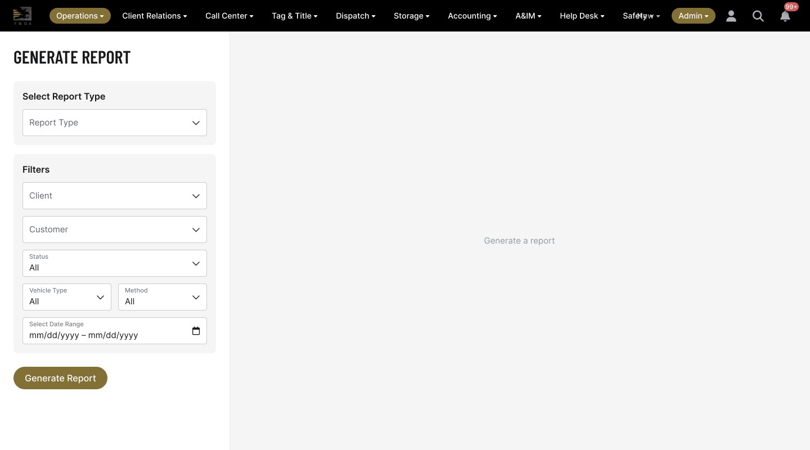
Task: Open the Status filter dropdown
Action: [115, 263]
